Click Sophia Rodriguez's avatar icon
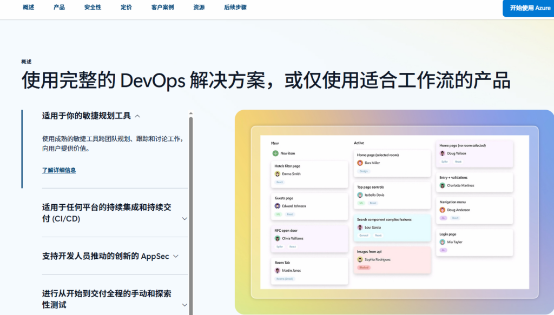This screenshot has width=554, height=315. (360, 260)
